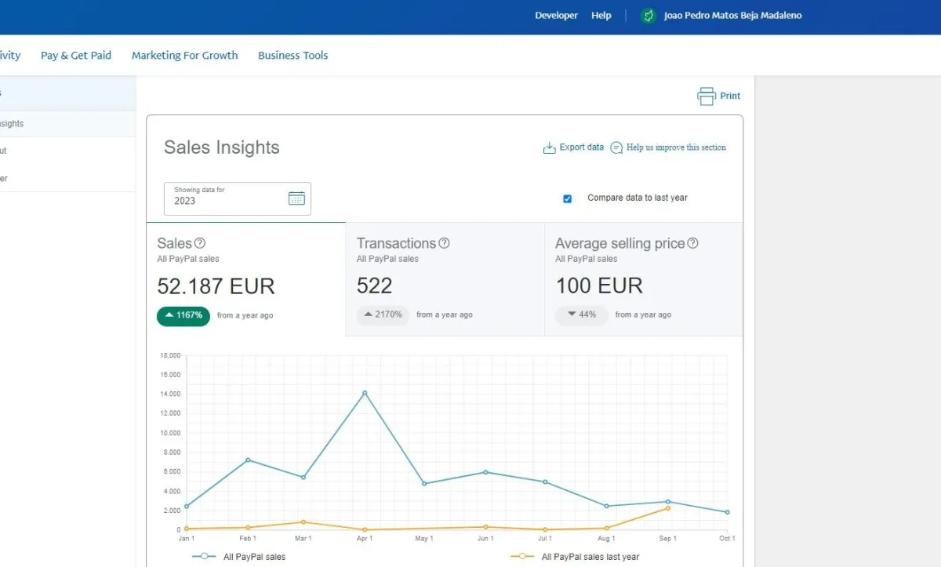
Task: Select the Sales metric tab
Action: [x=246, y=279]
